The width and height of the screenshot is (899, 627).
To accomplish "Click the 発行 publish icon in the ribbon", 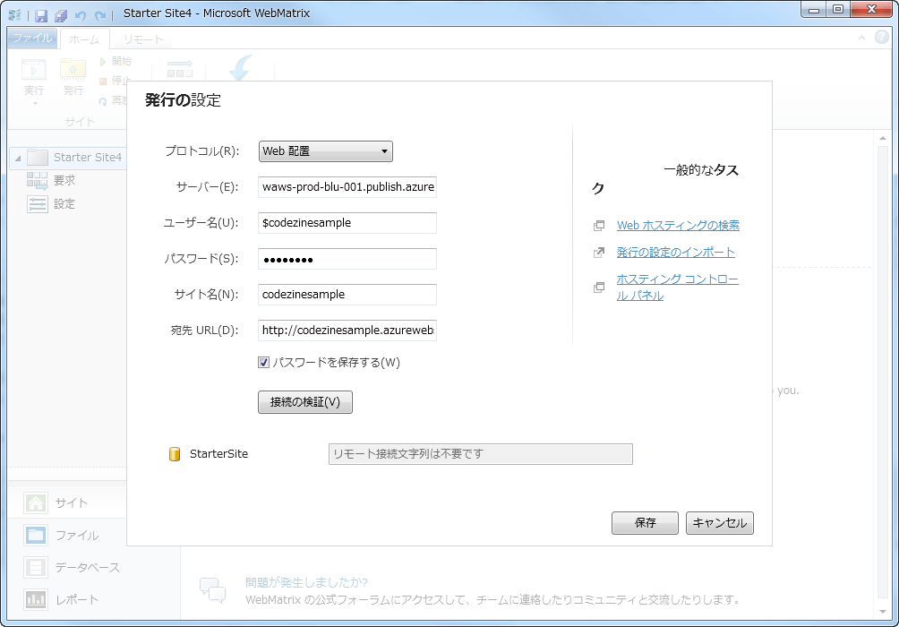I will click(x=73, y=71).
